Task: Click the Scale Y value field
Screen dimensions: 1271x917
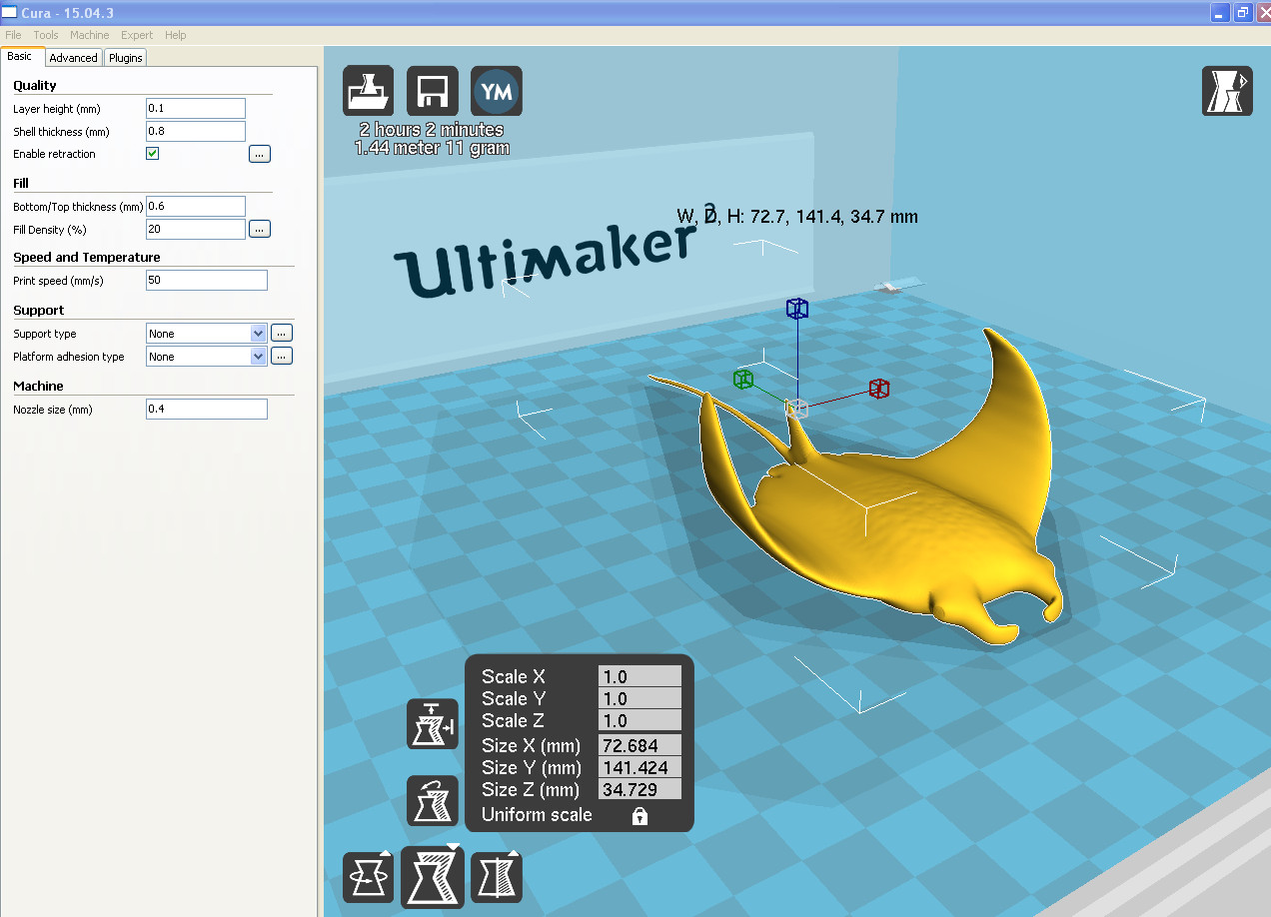Action: click(x=639, y=698)
